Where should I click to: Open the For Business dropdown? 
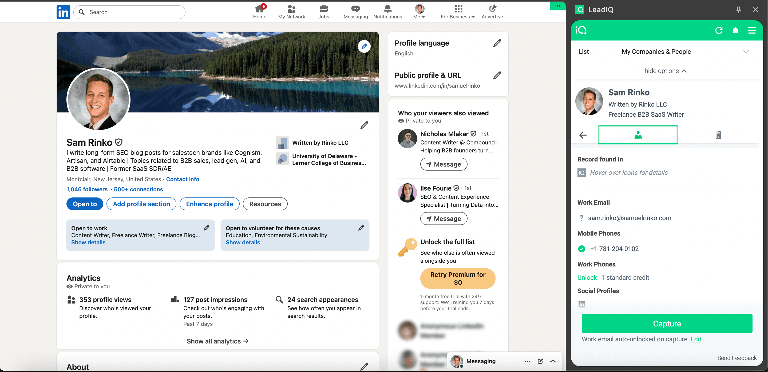tap(458, 11)
